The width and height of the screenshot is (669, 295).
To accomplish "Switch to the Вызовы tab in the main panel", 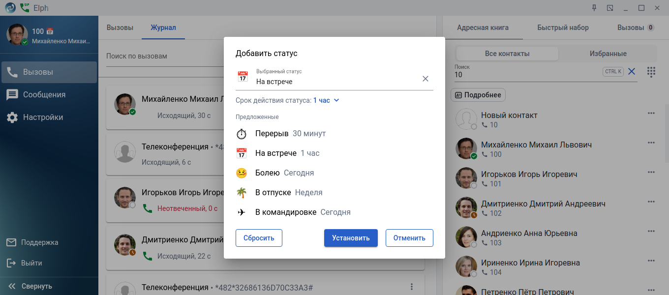I will click(x=120, y=28).
